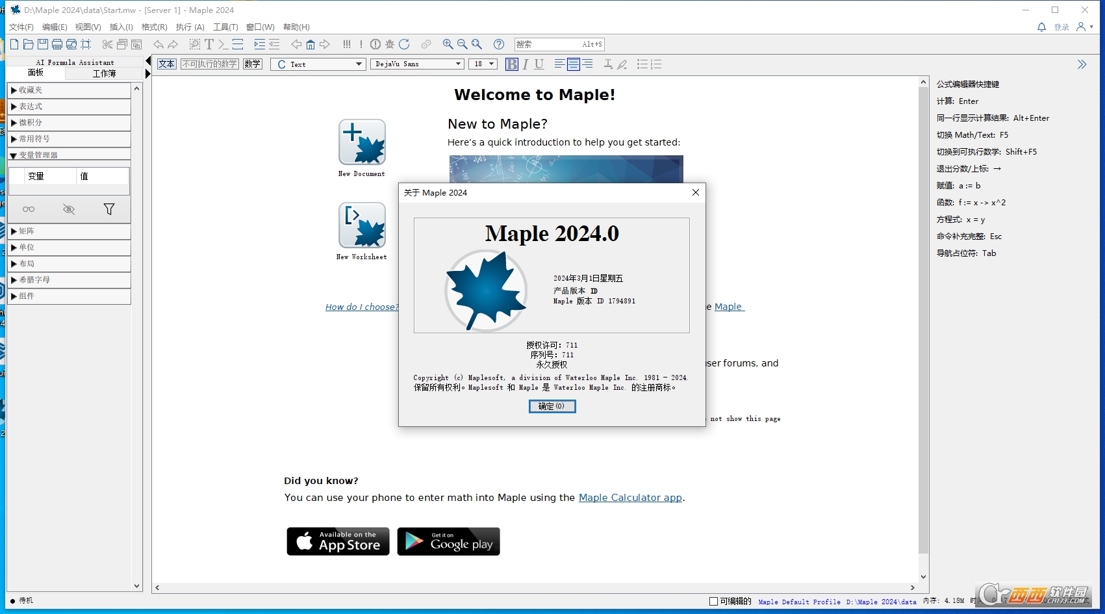Click the bold B formatting icon
Image resolution: width=1105 pixels, height=614 pixels.
[512, 64]
